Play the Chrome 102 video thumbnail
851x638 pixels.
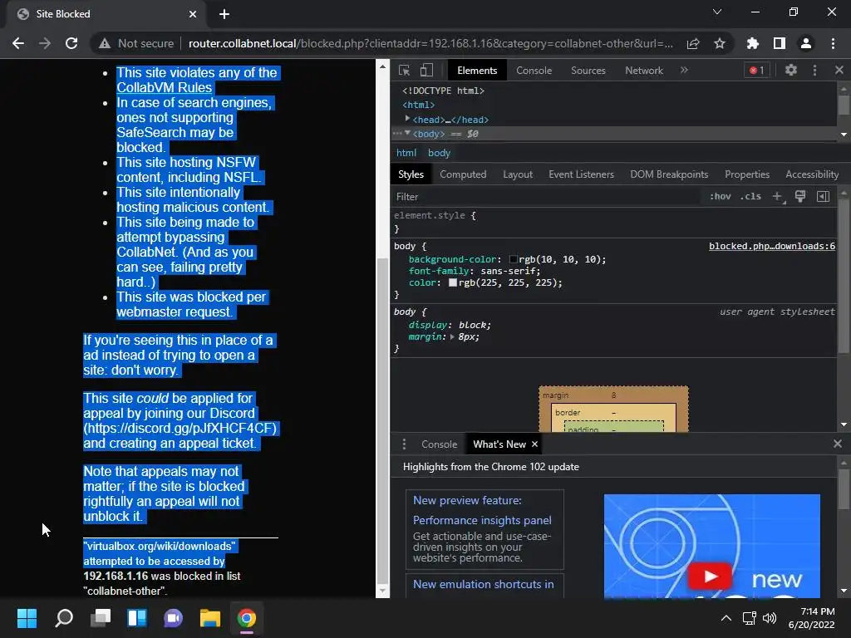click(x=710, y=576)
